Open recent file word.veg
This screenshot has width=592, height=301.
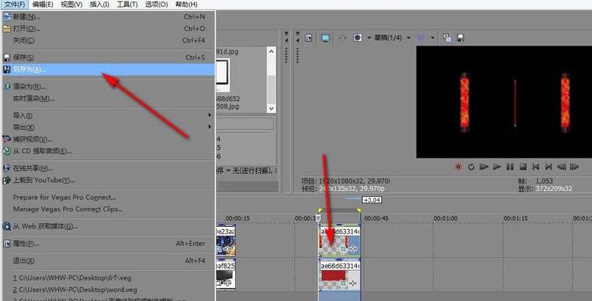(109, 290)
